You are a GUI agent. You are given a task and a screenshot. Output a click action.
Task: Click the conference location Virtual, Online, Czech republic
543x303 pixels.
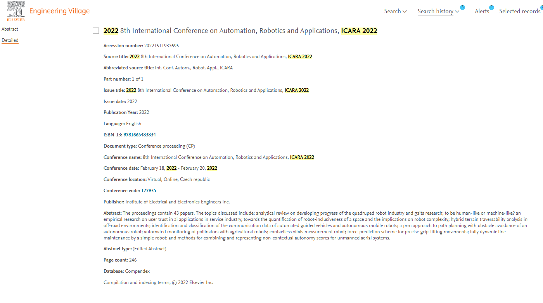point(179,179)
